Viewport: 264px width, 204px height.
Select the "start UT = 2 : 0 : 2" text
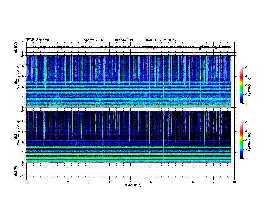click(x=161, y=40)
